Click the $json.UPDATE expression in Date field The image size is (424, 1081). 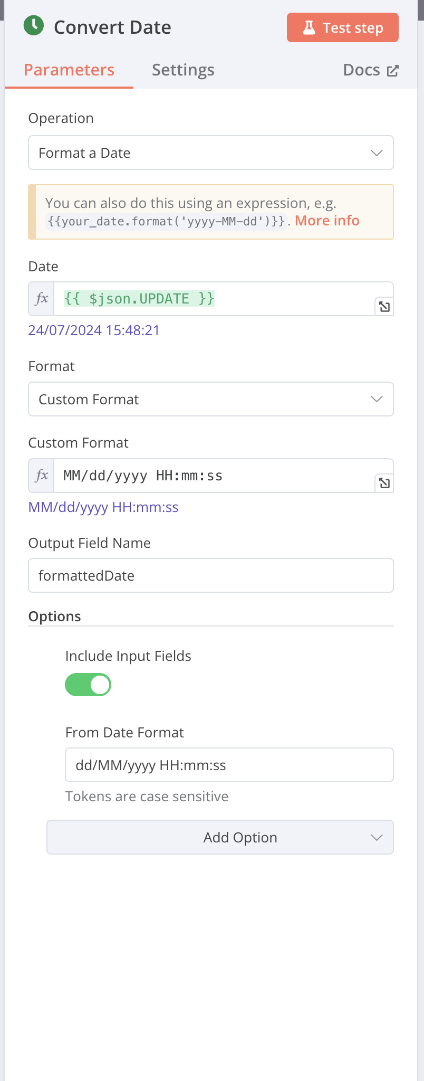[139, 299]
